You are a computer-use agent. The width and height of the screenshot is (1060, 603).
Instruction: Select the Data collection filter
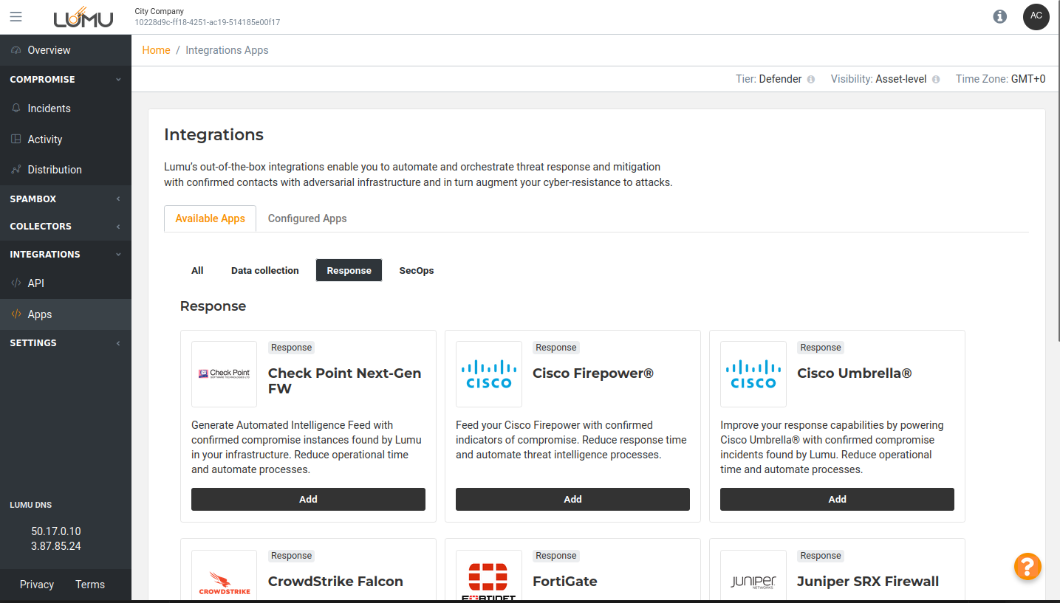point(264,271)
